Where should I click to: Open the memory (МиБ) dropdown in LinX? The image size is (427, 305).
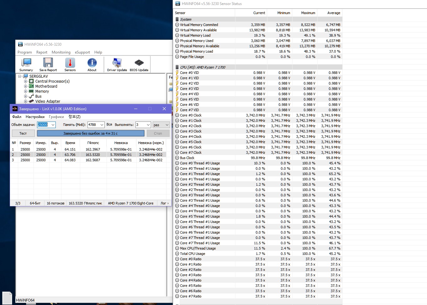point(102,125)
